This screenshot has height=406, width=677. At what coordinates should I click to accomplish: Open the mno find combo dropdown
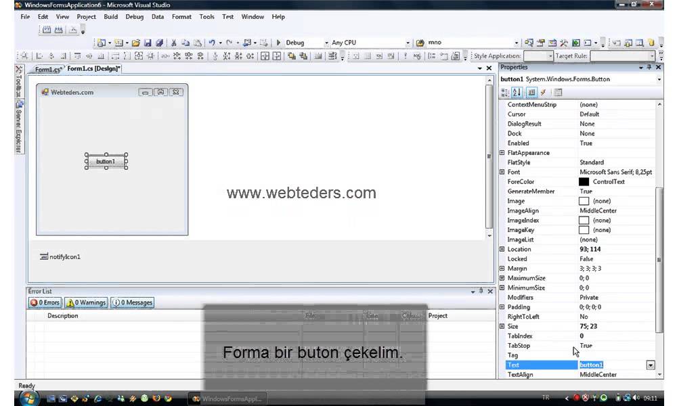tap(517, 43)
